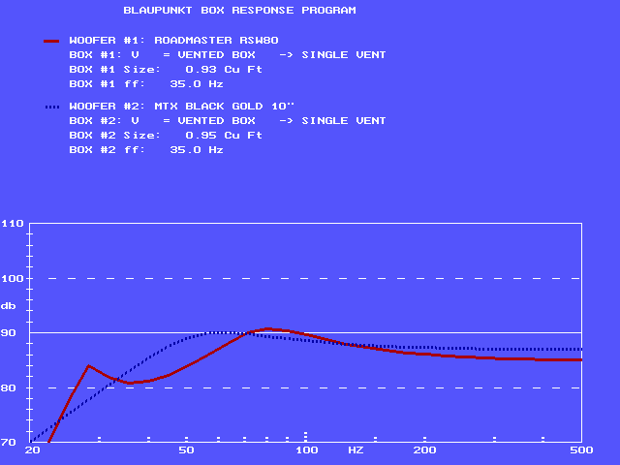Viewport: 620px width, 465px height.
Task: Click the 500 label on the frequency axis
Action: pos(581,450)
